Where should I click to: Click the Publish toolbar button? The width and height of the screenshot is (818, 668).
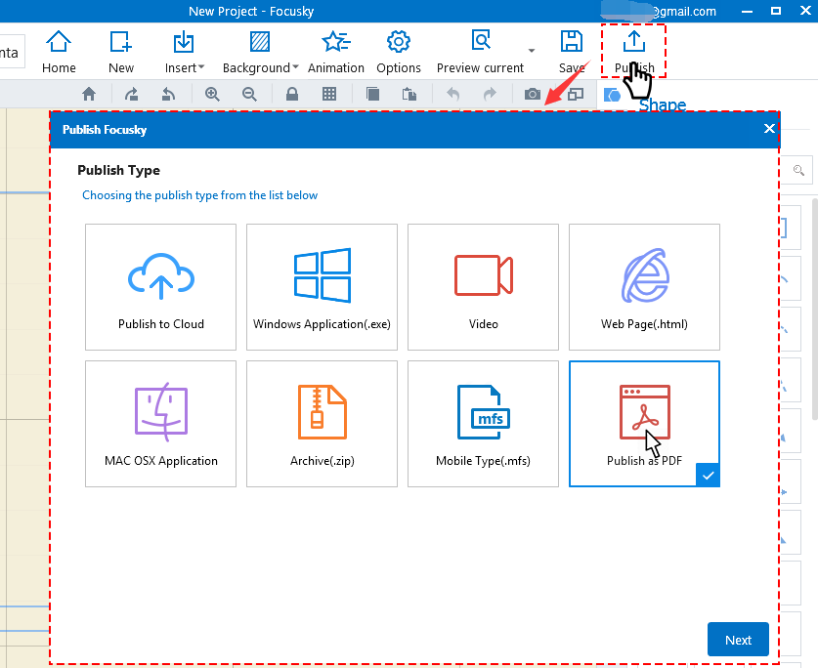tap(634, 52)
